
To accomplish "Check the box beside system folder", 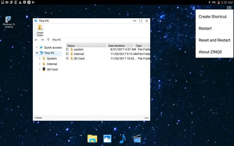I will 67,49.
